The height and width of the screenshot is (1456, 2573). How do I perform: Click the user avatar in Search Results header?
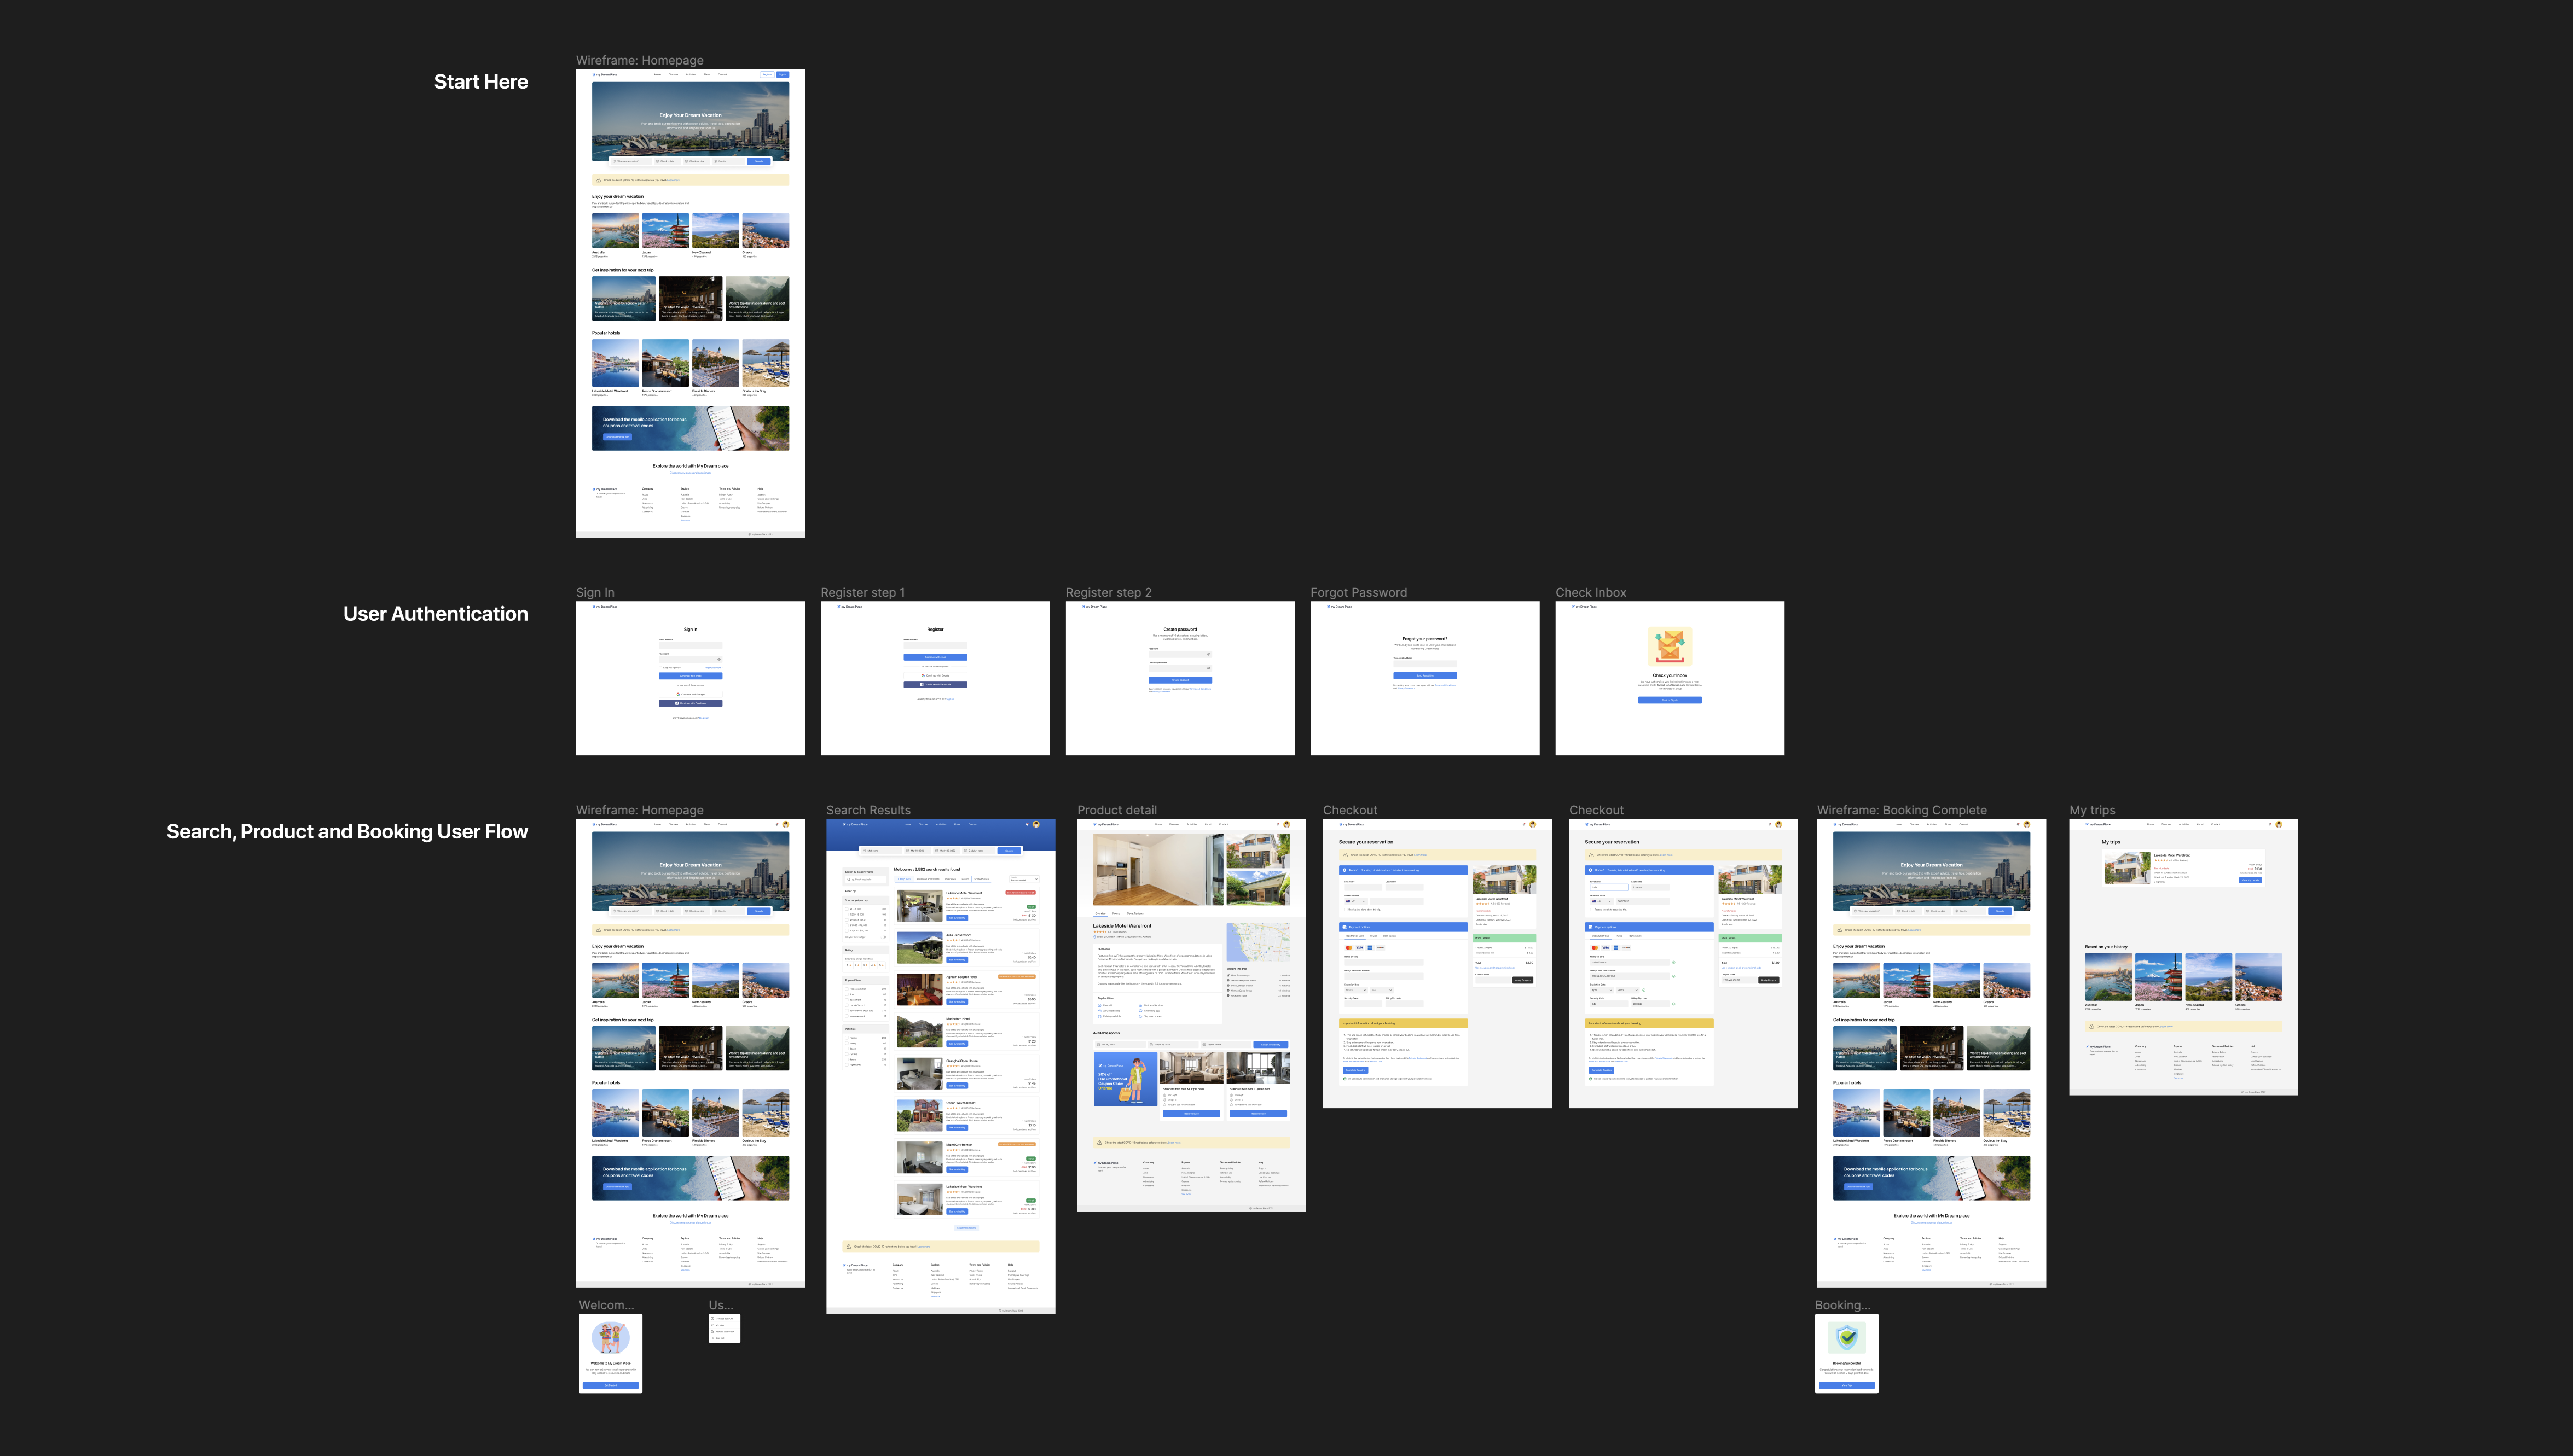pyautogui.click(x=1036, y=824)
